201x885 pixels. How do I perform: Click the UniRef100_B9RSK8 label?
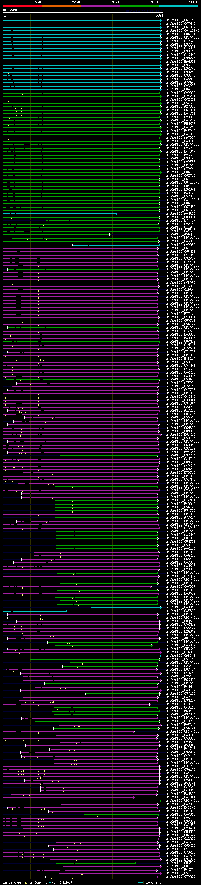pyautogui.click(x=180, y=68)
